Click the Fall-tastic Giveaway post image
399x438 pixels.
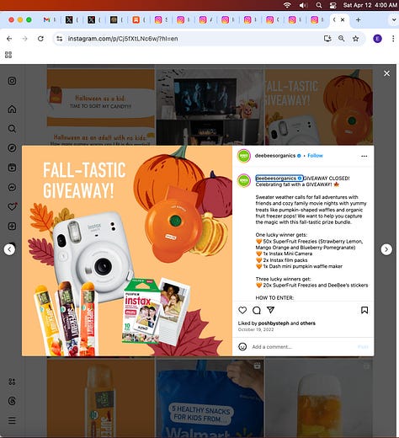tap(127, 251)
